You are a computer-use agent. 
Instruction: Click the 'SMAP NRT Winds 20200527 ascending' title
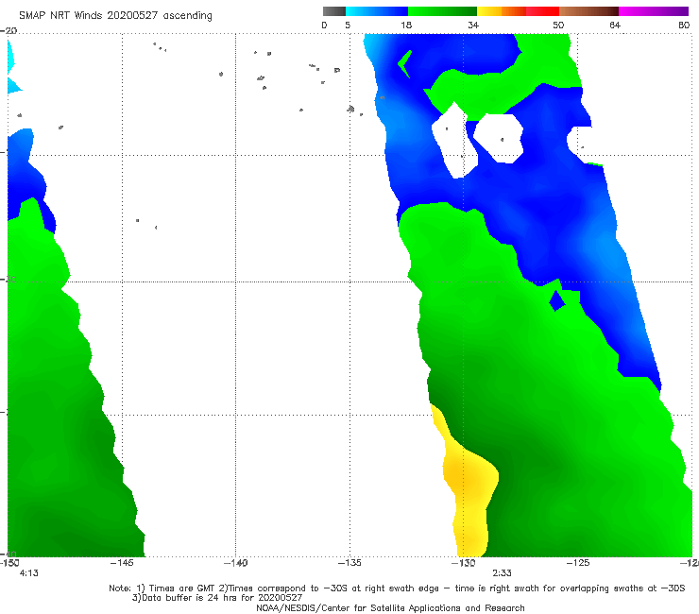click(115, 15)
